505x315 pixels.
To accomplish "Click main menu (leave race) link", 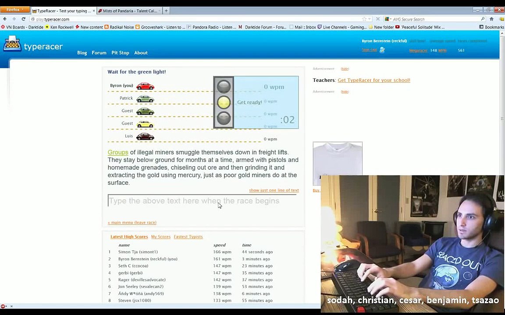I will point(132,222).
